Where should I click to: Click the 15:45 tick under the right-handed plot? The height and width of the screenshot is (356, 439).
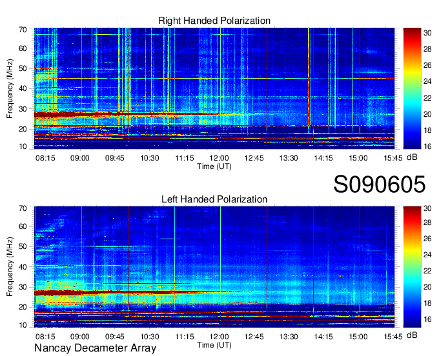tap(393, 158)
